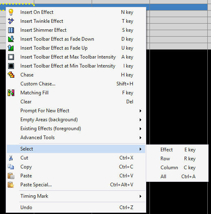211x214 pixels.
Task: Select Insert Toolbar Effect as Fade Down
Action: (76, 39)
